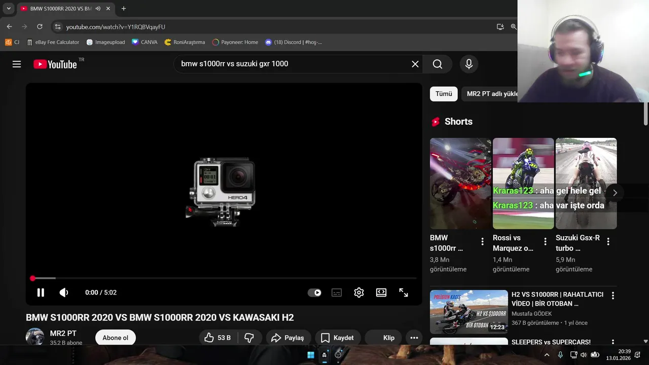Open the YouTube hamburger guide menu
This screenshot has height=365, width=649.
pos(17,64)
